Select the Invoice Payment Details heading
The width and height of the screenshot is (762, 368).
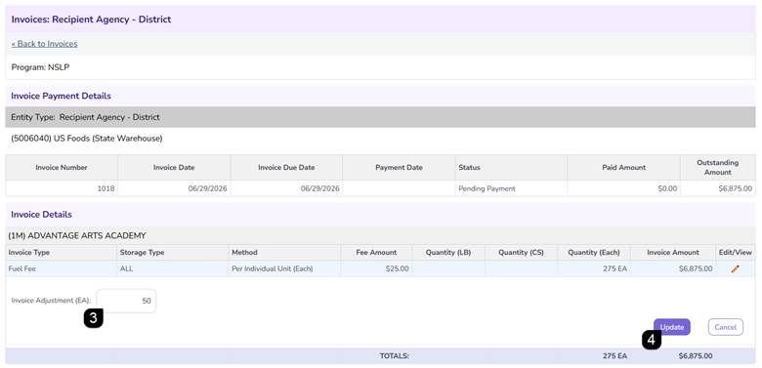point(61,96)
